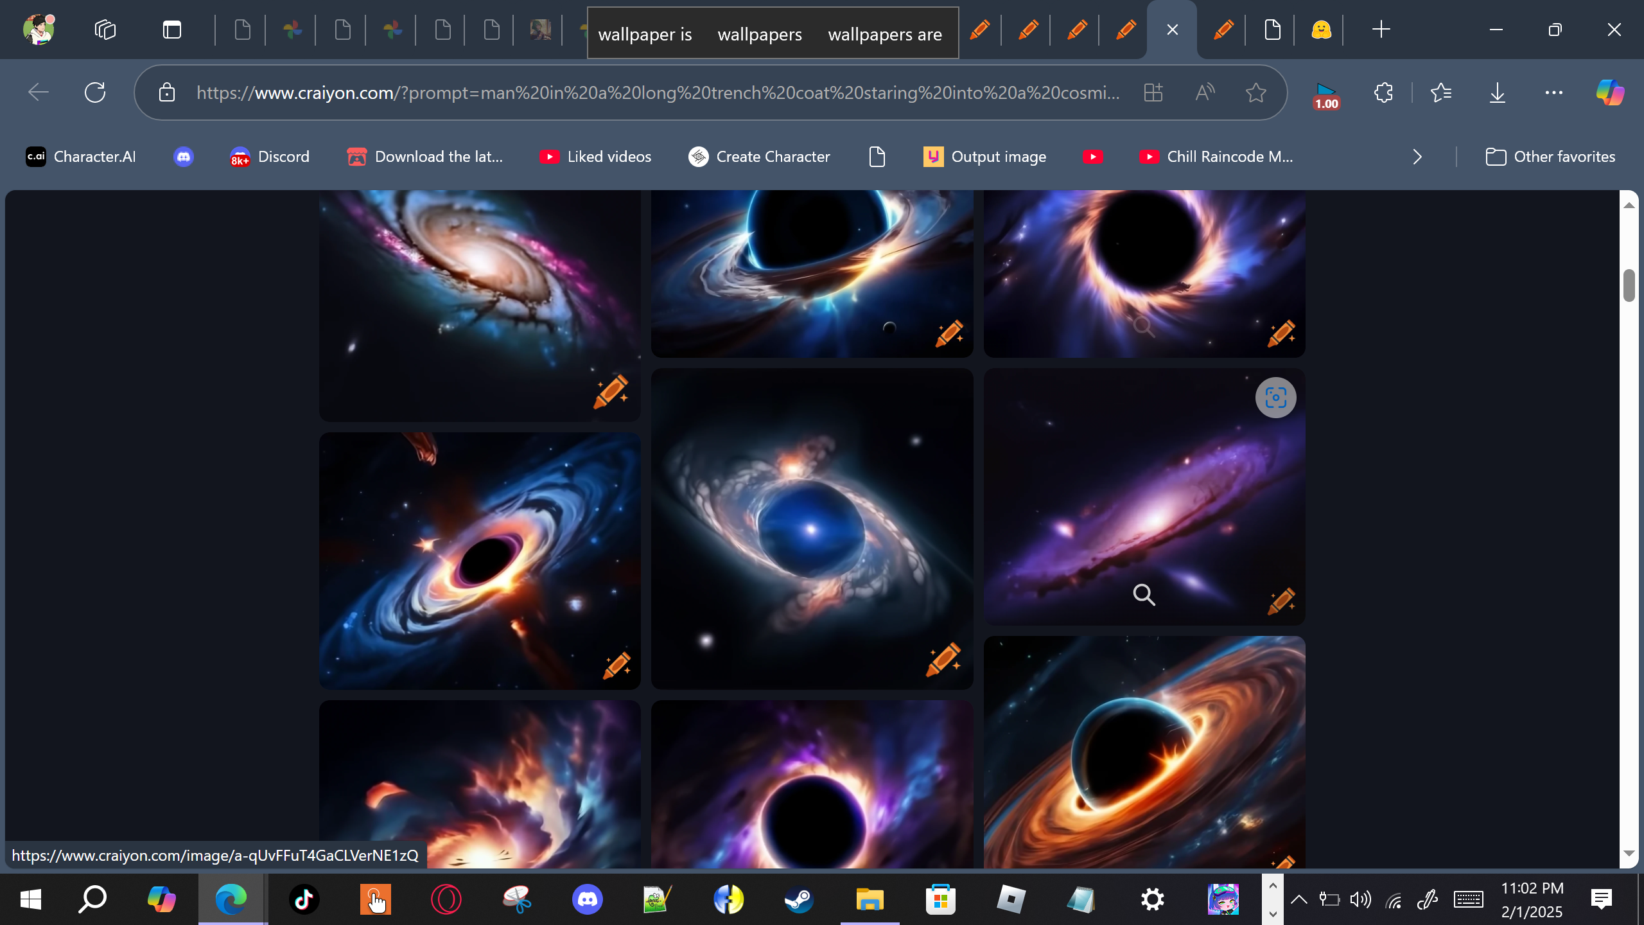This screenshot has height=925, width=1644.
Task: Click the page vertical scrollbar thumb
Action: click(1629, 285)
